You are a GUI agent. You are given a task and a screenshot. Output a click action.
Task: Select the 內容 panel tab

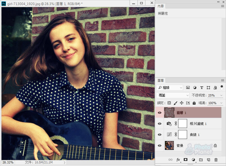[161, 6]
